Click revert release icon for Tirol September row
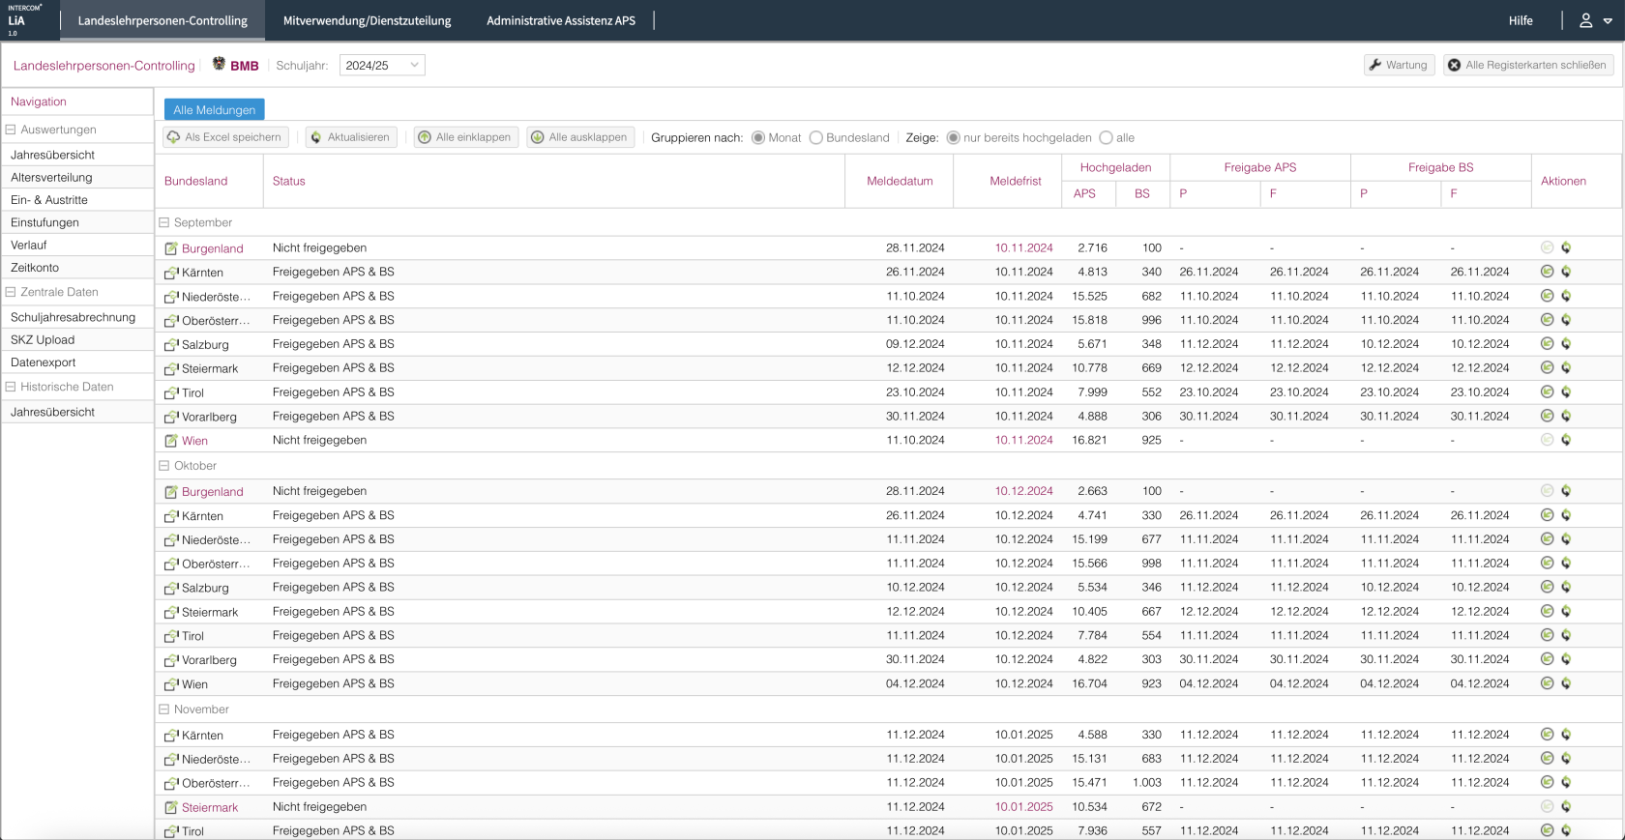1625x840 pixels. coord(1547,392)
